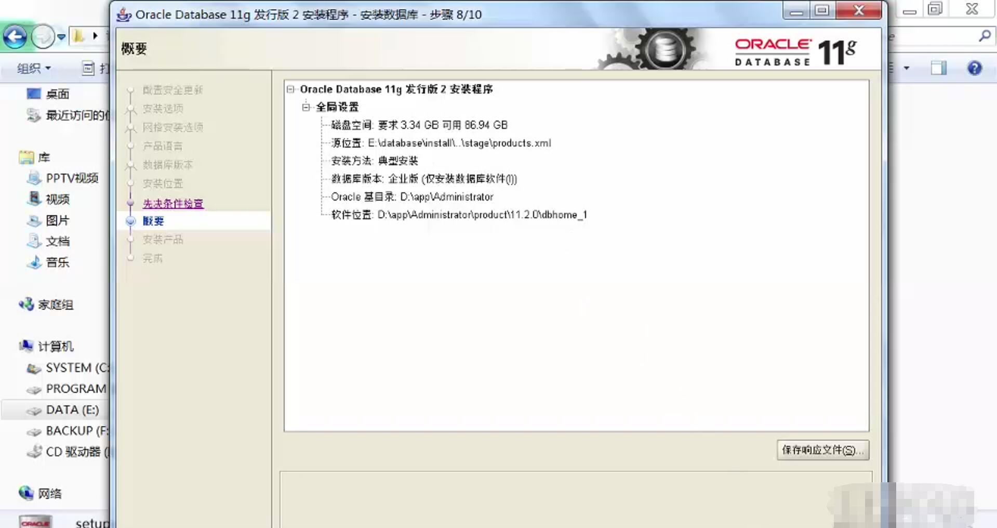Toggle the preview pane icon
The width and height of the screenshot is (997, 528).
[x=938, y=68]
